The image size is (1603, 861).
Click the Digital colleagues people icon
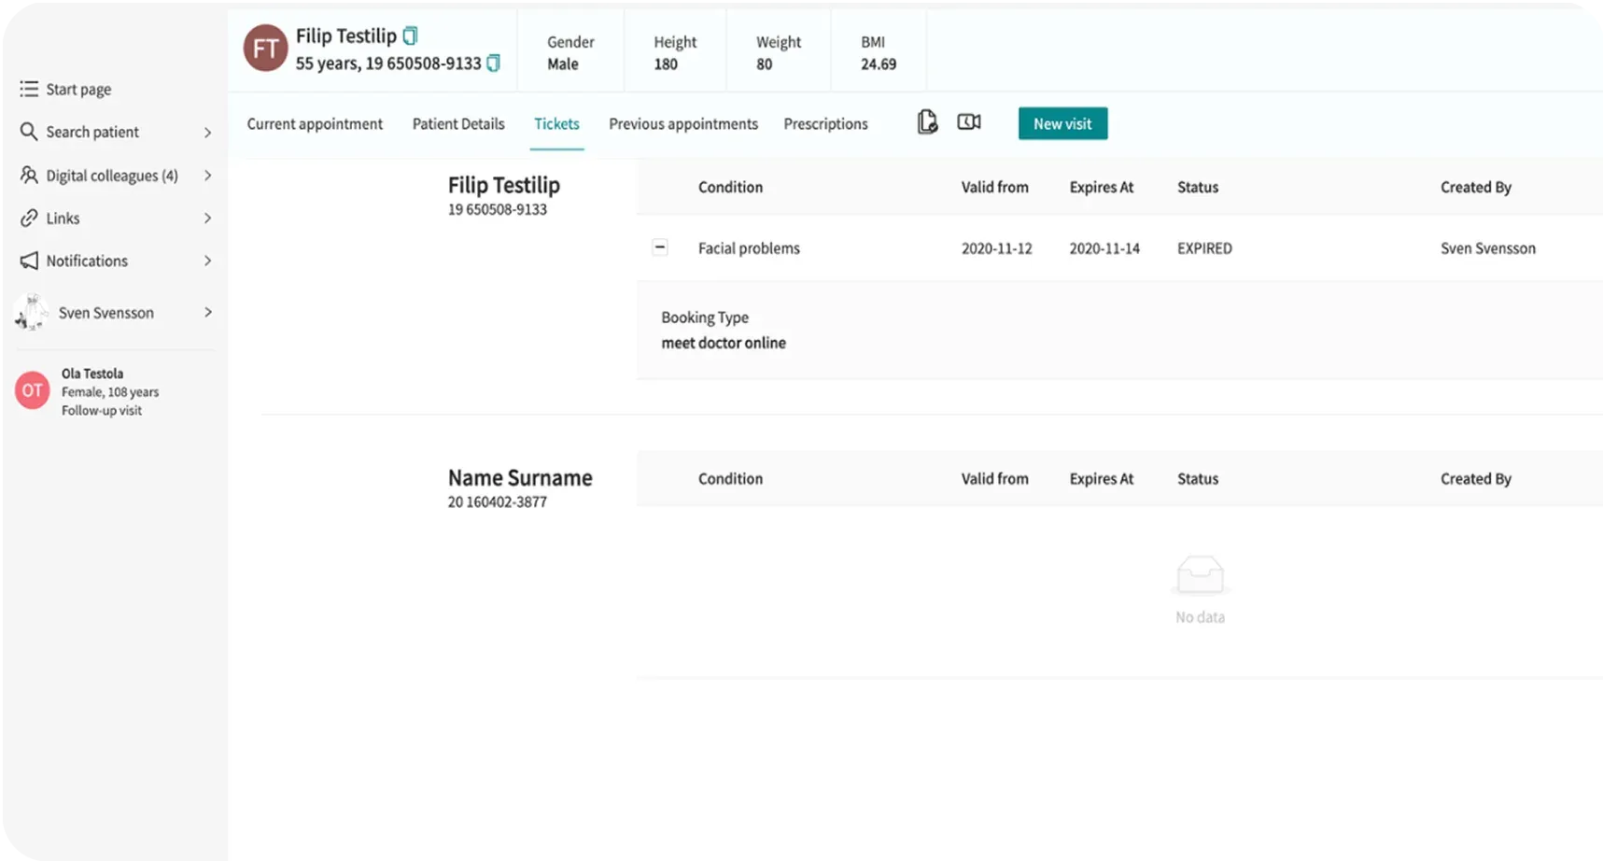pos(29,175)
